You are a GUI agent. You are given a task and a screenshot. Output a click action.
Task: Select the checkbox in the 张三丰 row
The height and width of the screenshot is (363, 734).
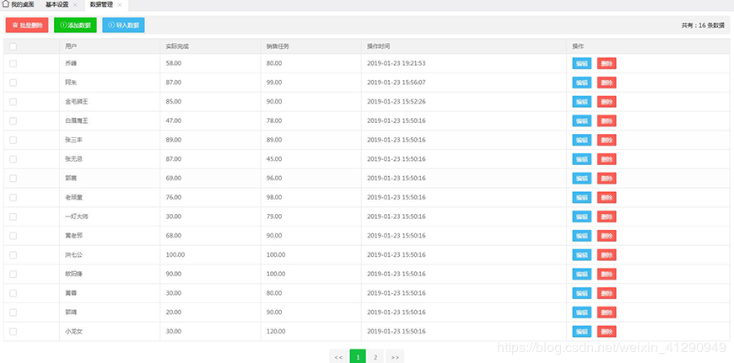click(13, 140)
